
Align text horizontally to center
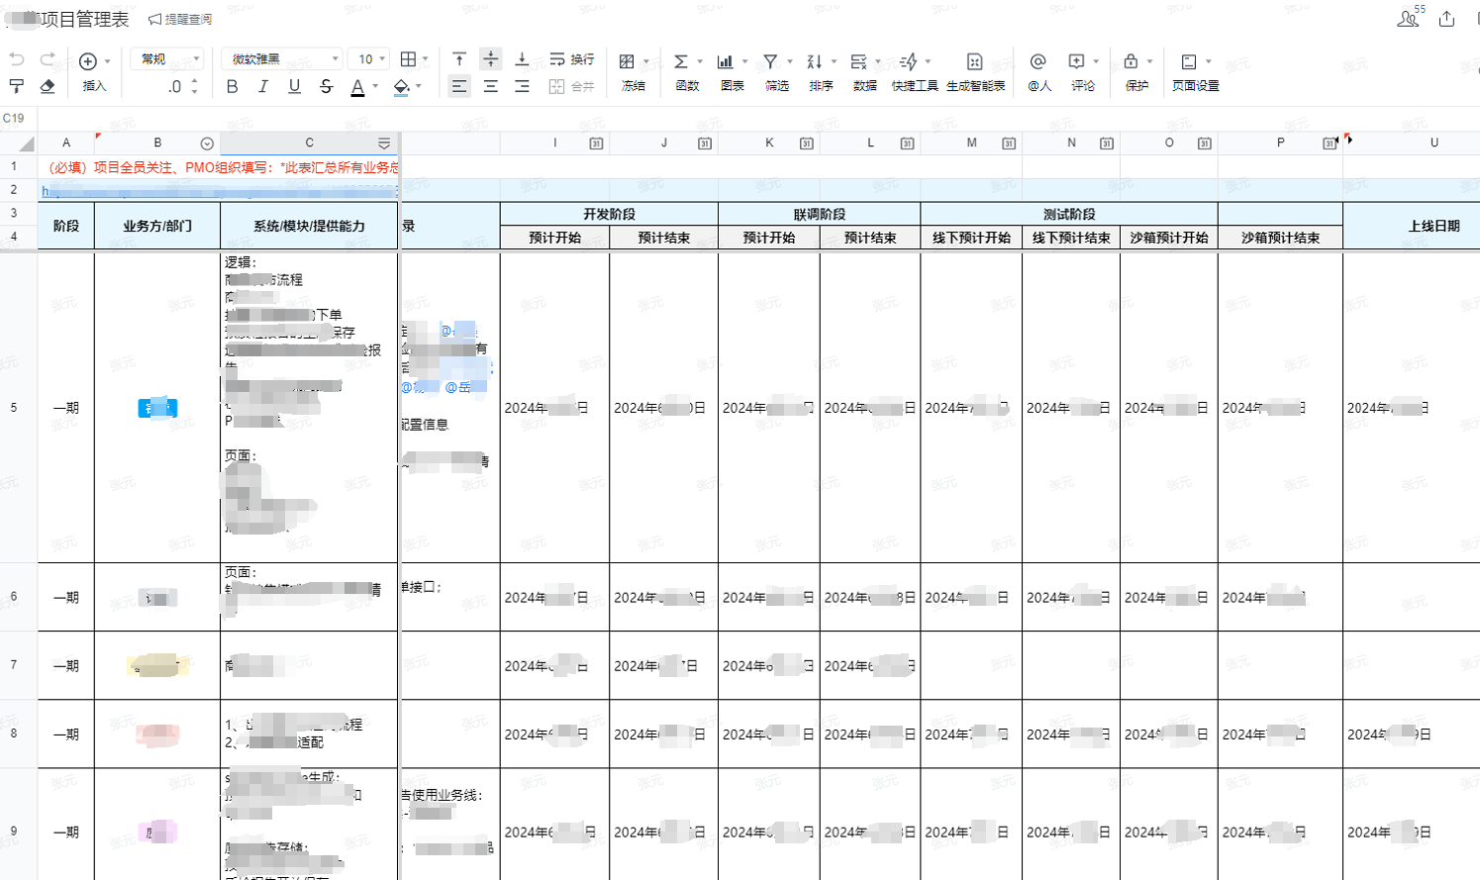[490, 86]
